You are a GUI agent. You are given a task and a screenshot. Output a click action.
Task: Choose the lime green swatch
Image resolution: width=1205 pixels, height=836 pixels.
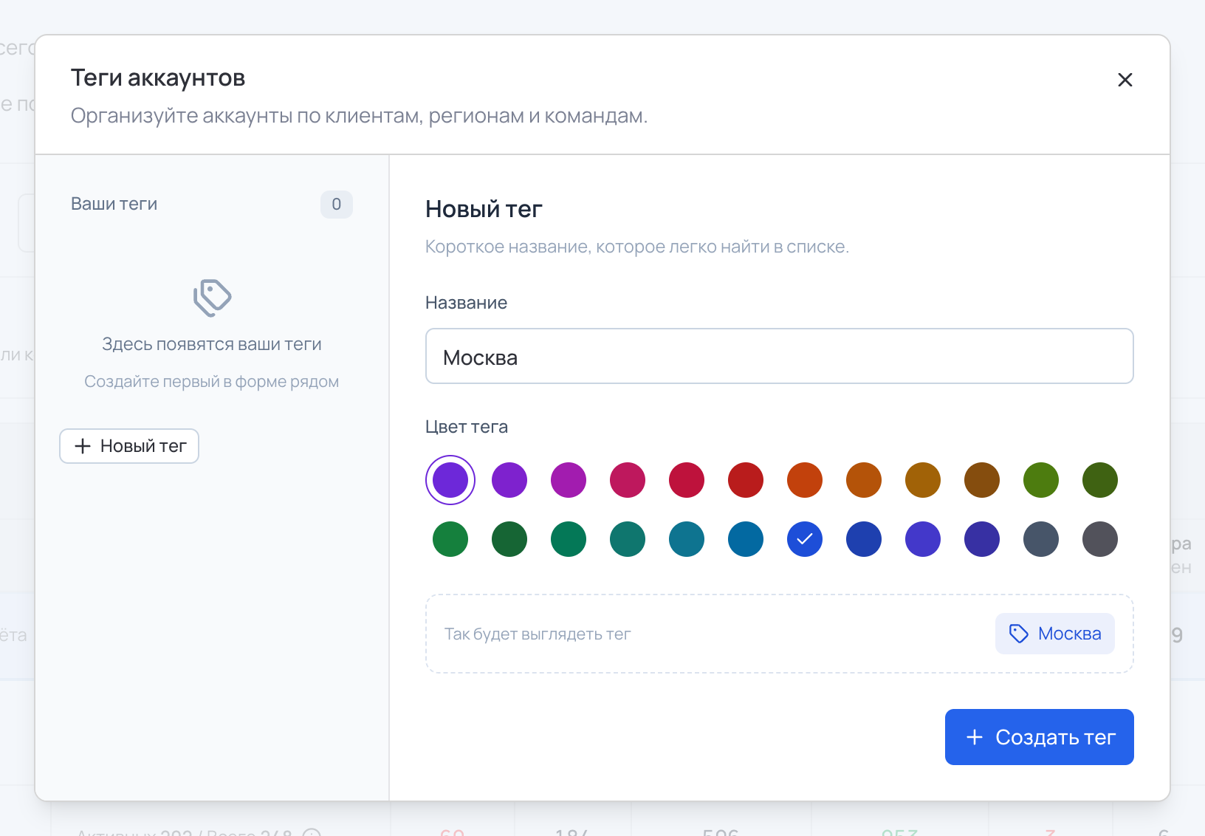click(x=1041, y=480)
